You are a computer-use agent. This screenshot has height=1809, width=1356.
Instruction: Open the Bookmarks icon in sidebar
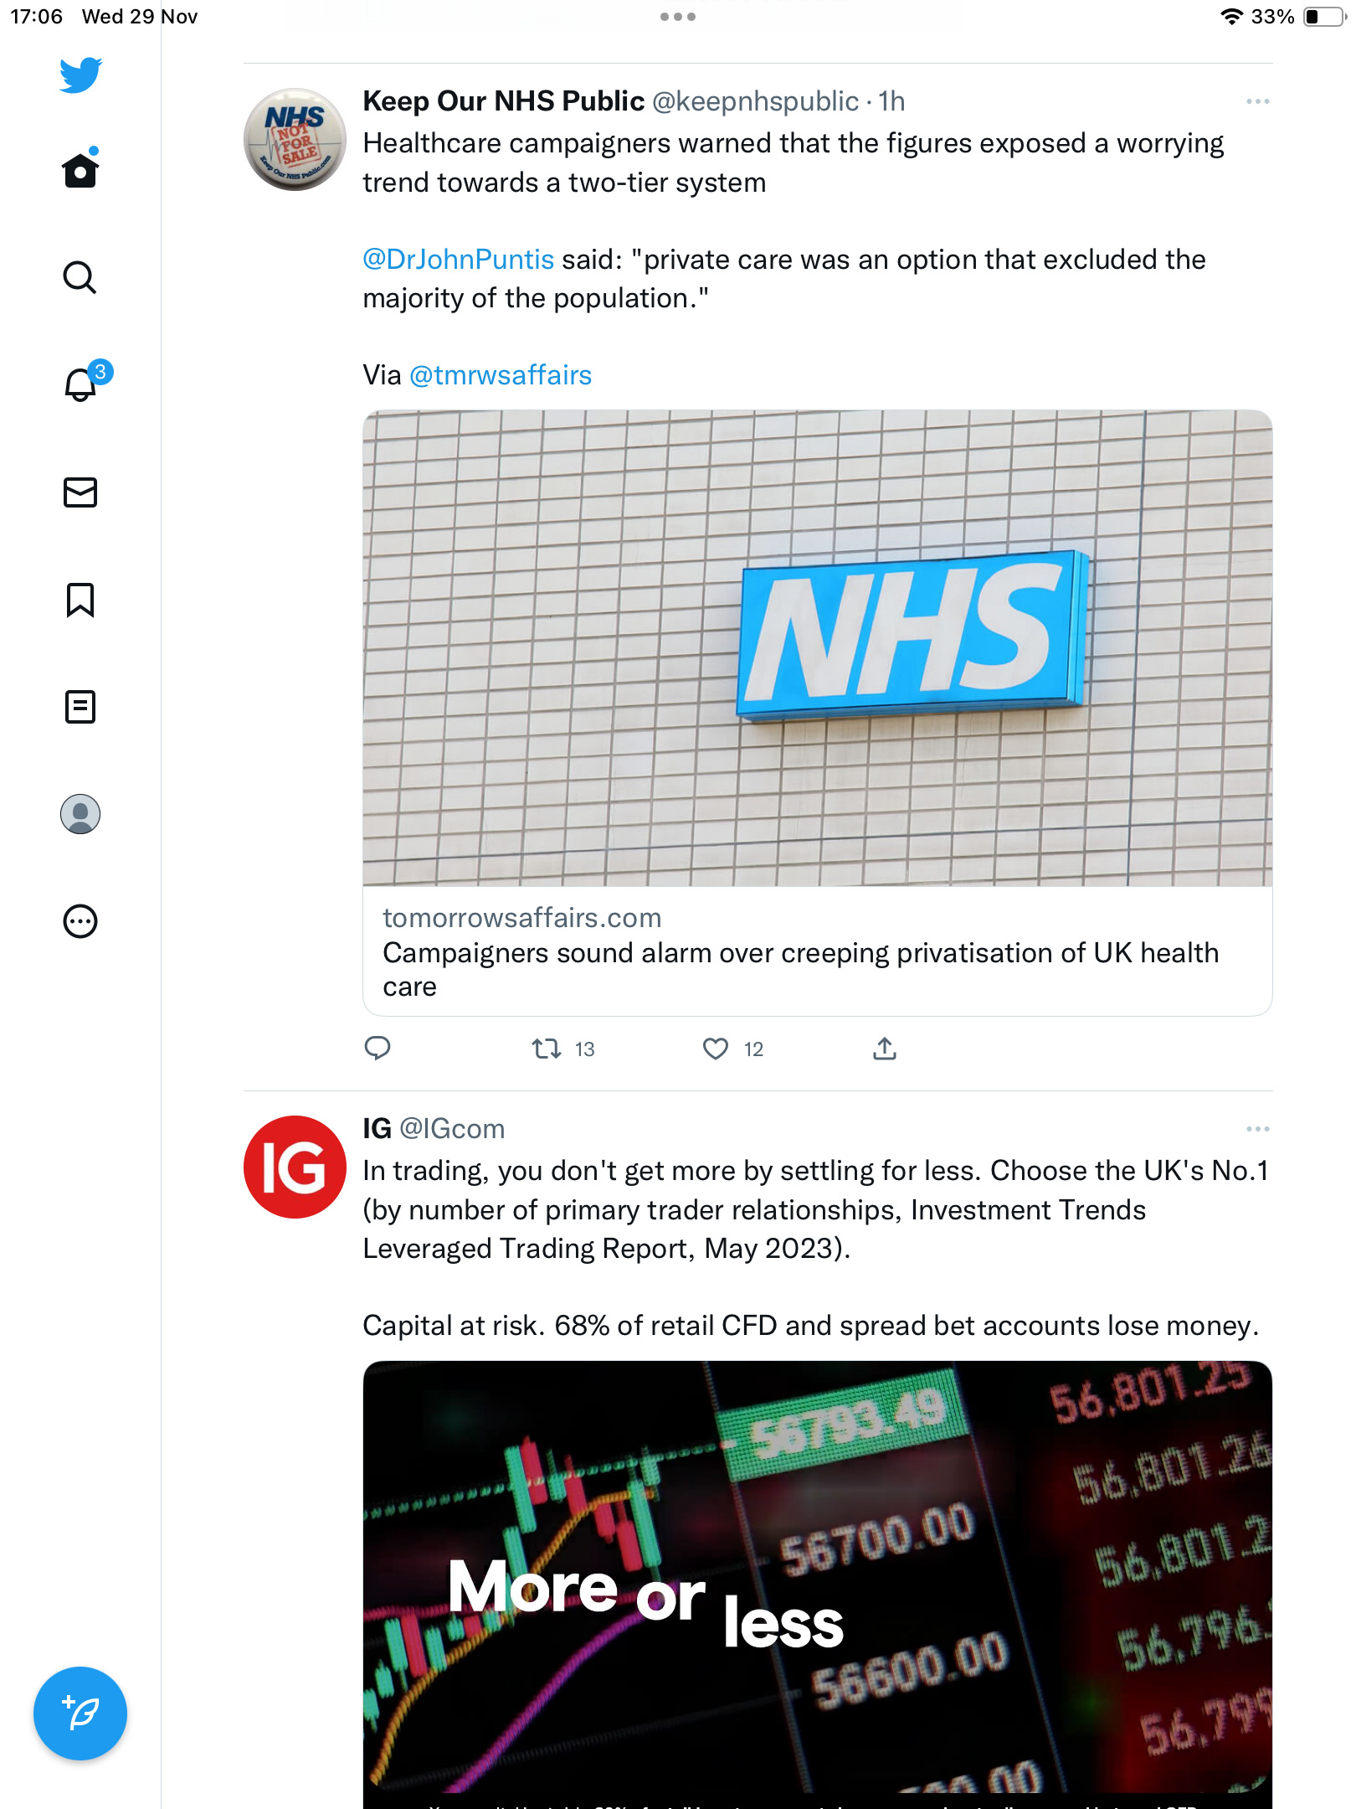(x=80, y=600)
